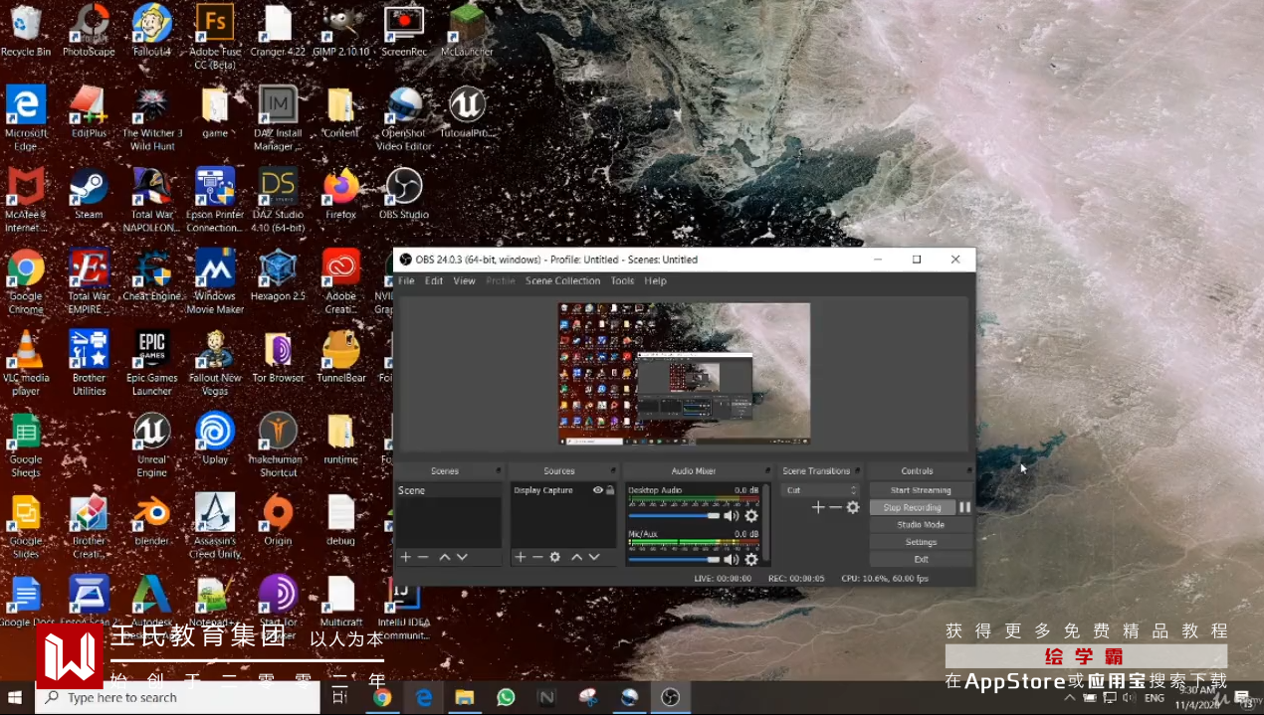This screenshot has height=715, width=1264.
Task: Click the OBS preview canvas
Action: coord(684,373)
